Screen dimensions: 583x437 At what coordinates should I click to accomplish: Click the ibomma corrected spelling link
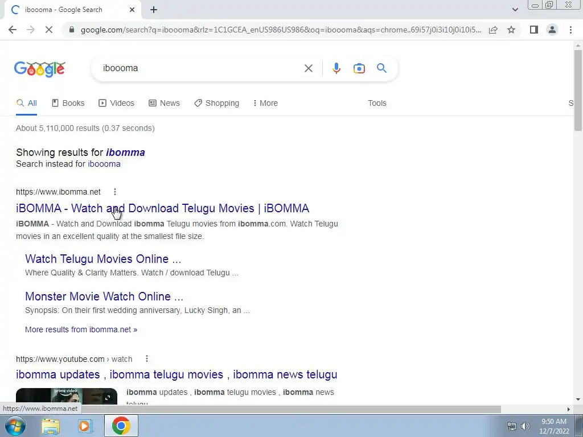pos(125,152)
